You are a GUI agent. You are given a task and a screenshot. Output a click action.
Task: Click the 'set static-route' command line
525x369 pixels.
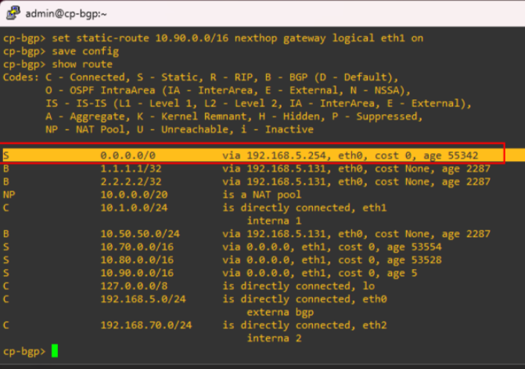(x=213, y=38)
